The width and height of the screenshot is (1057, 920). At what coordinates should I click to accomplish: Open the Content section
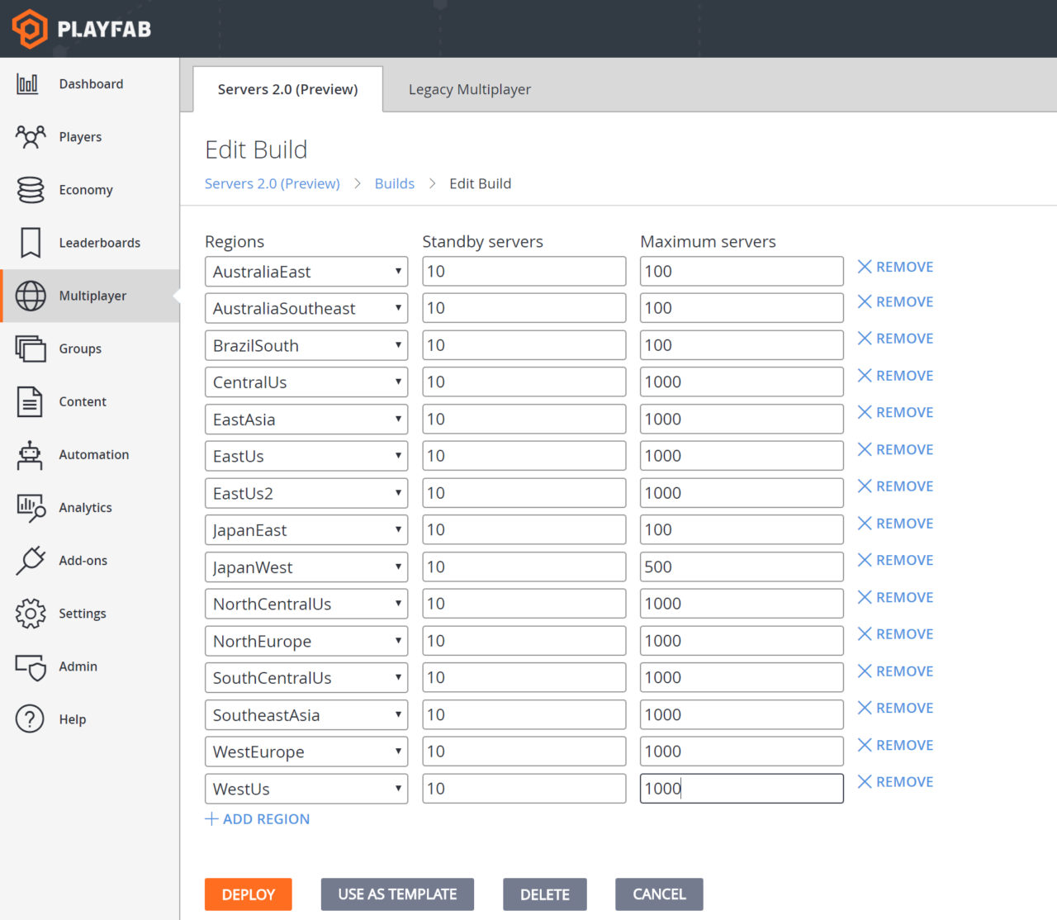tap(83, 401)
